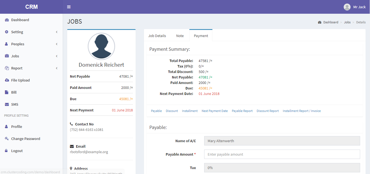Click the Discount link
The height and width of the screenshot is (174, 370).
(x=172, y=111)
